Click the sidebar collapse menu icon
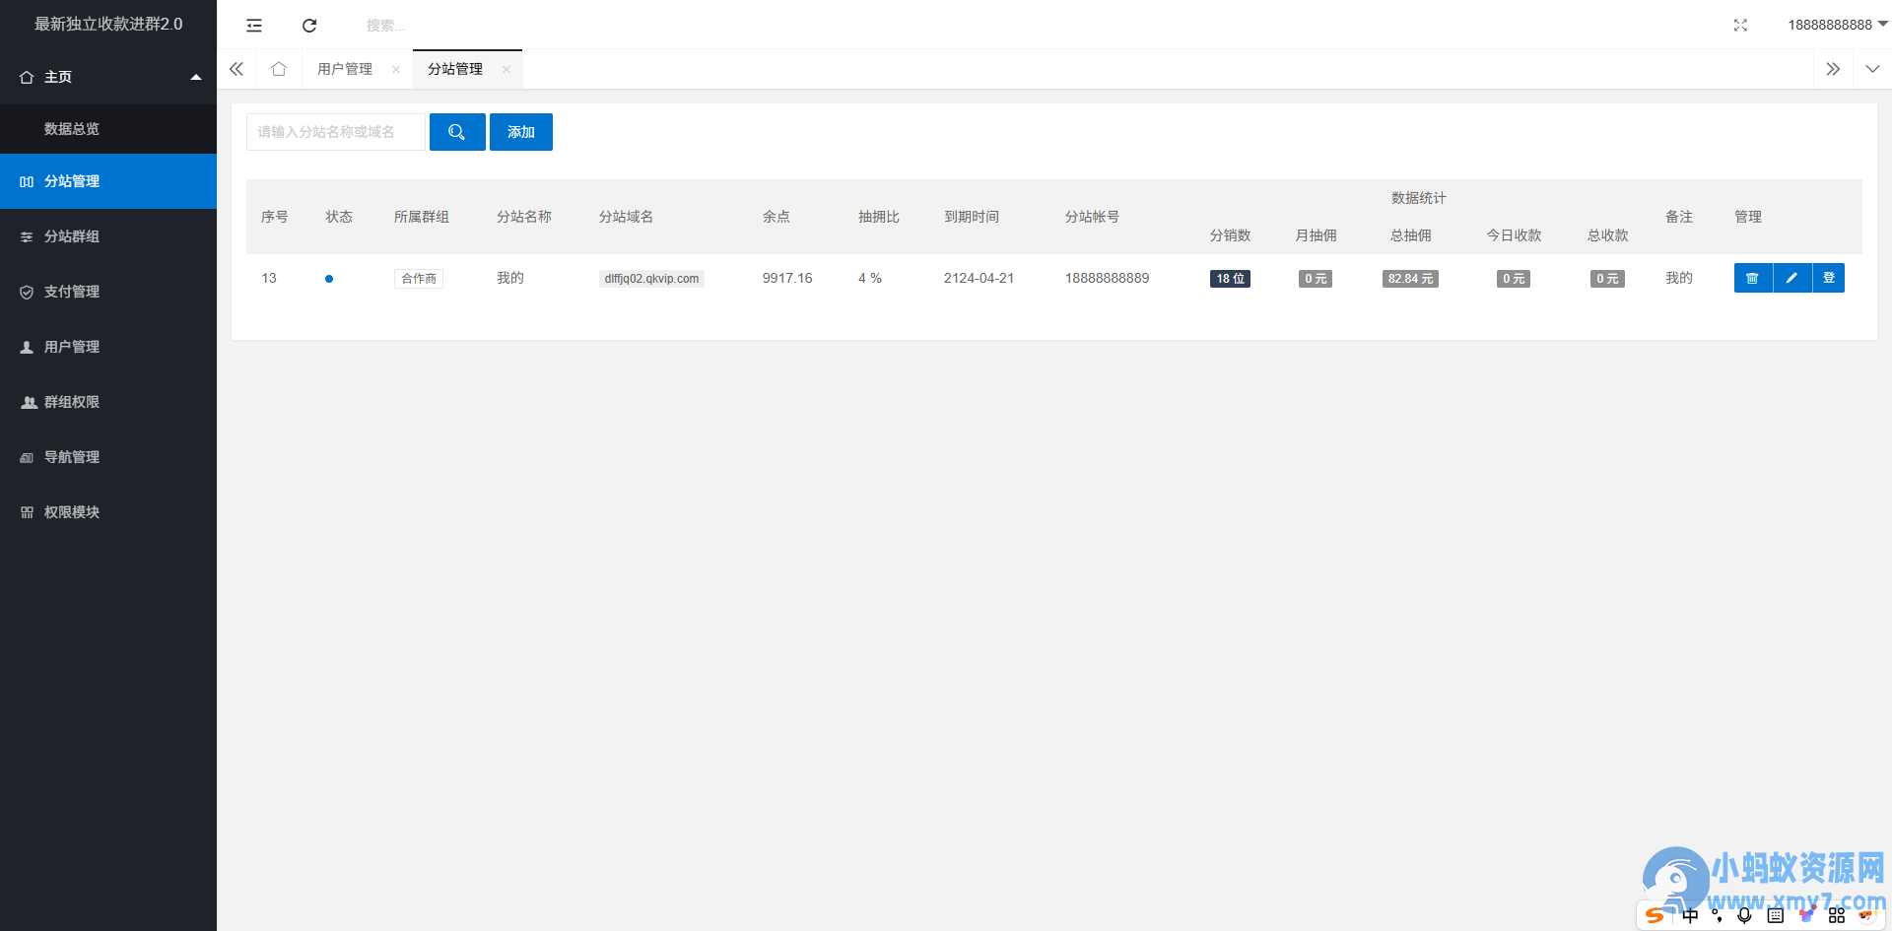1892x931 pixels. (x=254, y=26)
